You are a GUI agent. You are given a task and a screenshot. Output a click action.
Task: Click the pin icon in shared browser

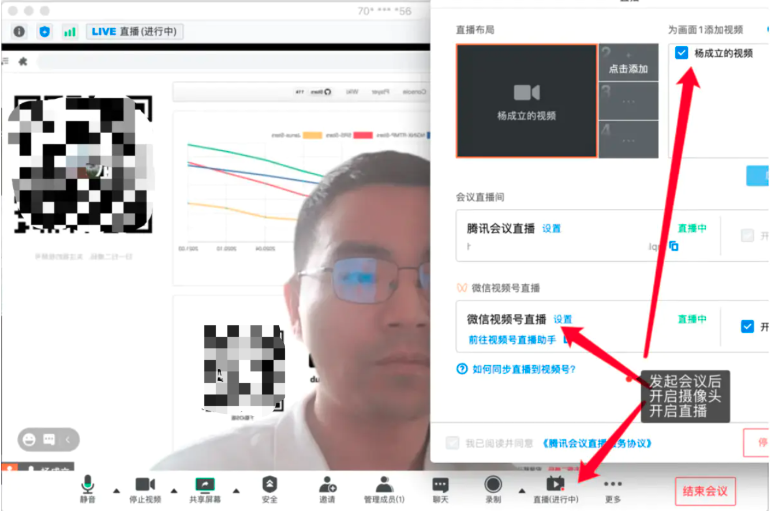coord(23,62)
